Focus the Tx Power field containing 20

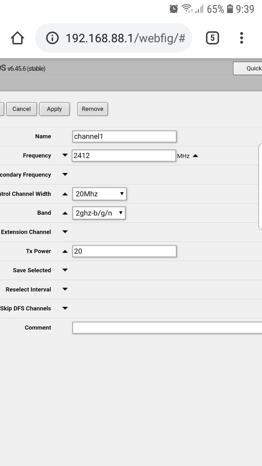coord(124,251)
